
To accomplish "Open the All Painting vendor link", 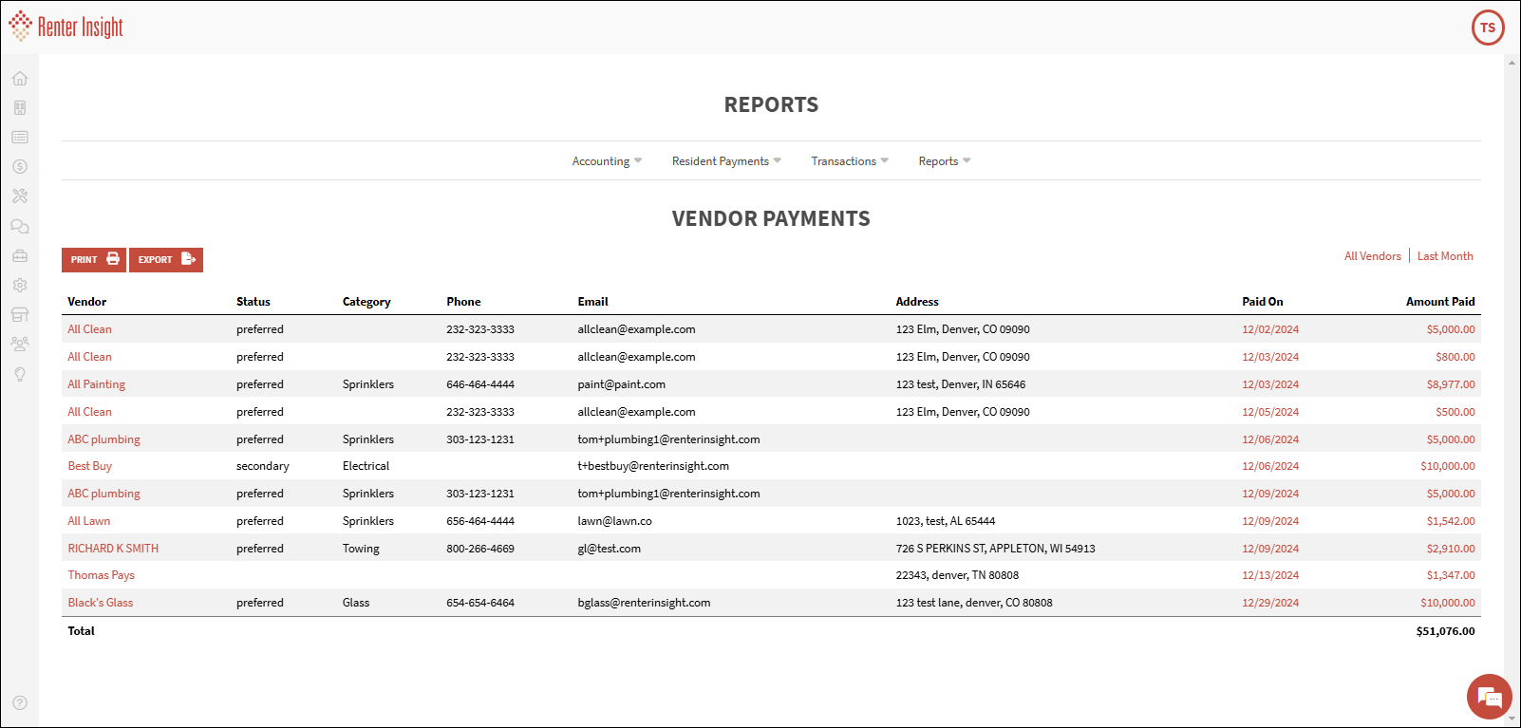I will point(96,384).
